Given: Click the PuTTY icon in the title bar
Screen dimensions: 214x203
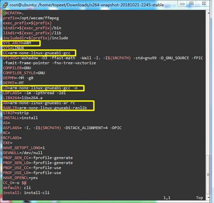Looking at the screenshot, I should pyautogui.click(x=5, y=5).
